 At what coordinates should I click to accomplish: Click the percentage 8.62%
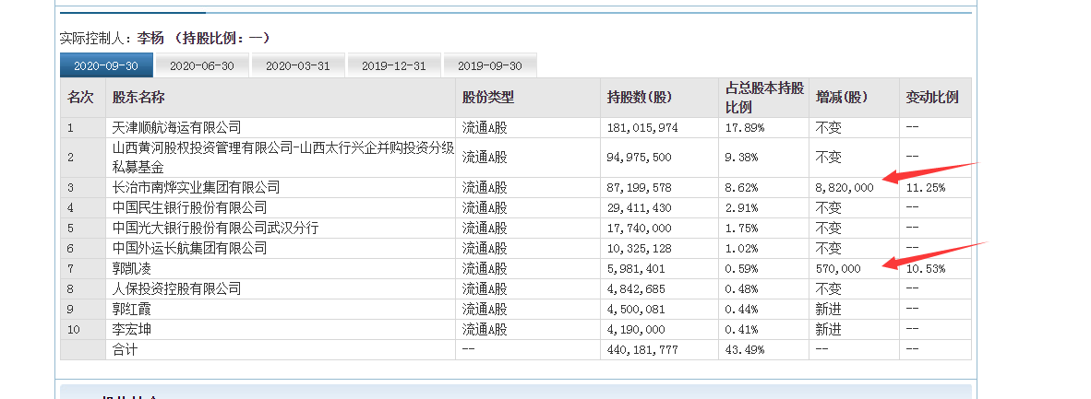741,188
